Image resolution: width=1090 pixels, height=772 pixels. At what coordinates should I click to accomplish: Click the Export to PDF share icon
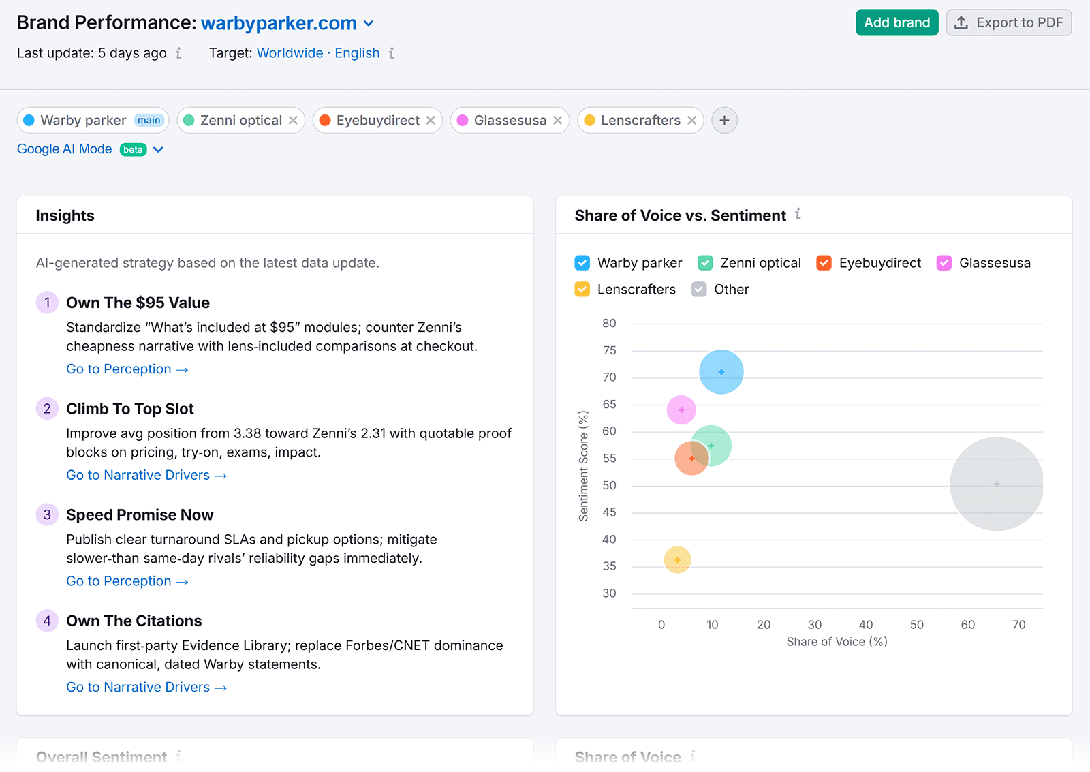(x=963, y=22)
